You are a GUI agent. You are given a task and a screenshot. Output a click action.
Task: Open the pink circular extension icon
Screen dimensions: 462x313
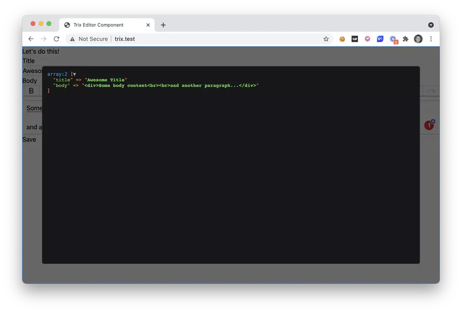pos(367,39)
